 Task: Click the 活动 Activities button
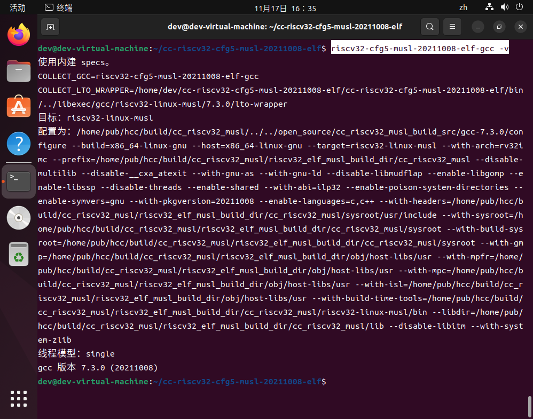coord(18,8)
